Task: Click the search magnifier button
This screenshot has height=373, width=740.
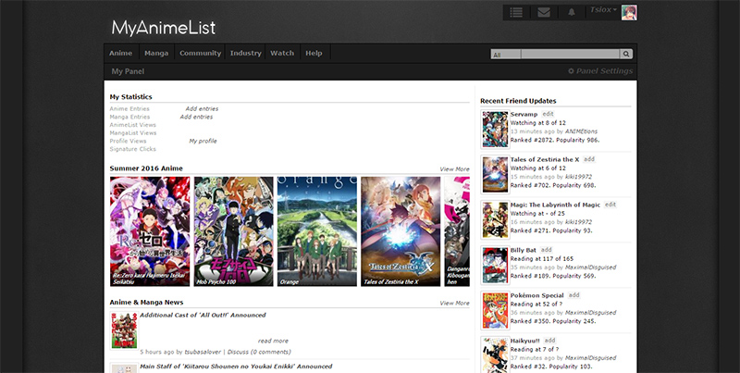Action: (x=626, y=55)
